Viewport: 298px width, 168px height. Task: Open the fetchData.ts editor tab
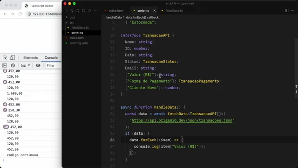tap(172, 11)
